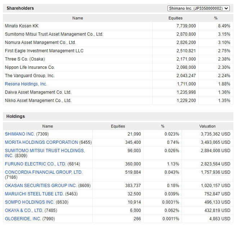
Task: Click the Shareholders section heading
Action: 20,8
